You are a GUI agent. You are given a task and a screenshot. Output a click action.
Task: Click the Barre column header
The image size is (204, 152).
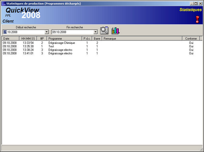(97, 38)
